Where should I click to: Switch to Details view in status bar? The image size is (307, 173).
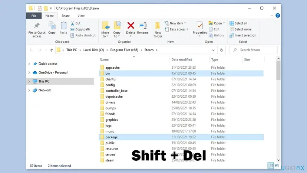point(271,166)
